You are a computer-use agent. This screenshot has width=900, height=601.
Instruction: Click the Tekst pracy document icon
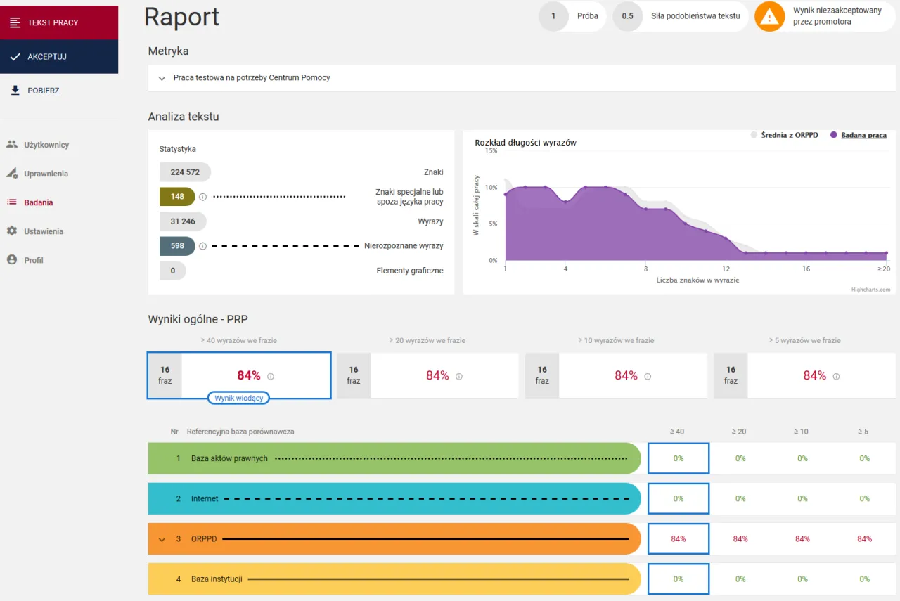pyautogui.click(x=15, y=22)
